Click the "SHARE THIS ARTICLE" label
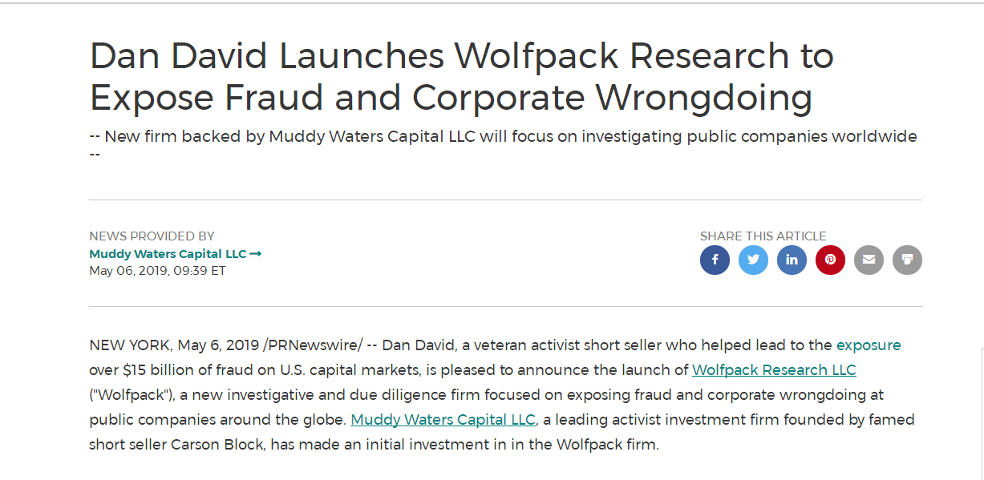This screenshot has height=480, width=984. pos(763,236)
